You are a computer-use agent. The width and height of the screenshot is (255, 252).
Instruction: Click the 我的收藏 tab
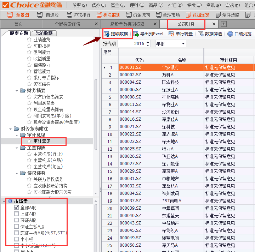pyautogui.click(x=44, y=33)
